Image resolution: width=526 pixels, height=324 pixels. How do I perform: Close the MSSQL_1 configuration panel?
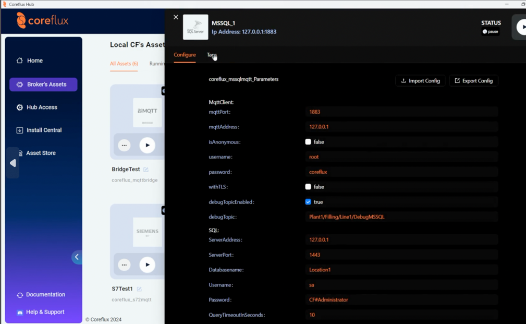[x=176, y=17]
